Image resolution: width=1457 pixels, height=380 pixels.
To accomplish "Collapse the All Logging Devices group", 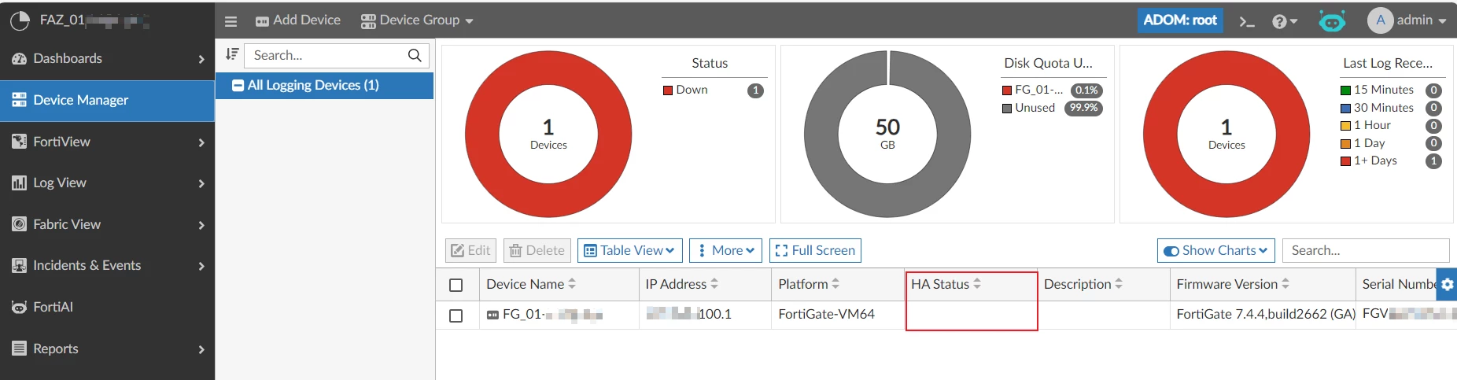I will (x=238, y=85).
